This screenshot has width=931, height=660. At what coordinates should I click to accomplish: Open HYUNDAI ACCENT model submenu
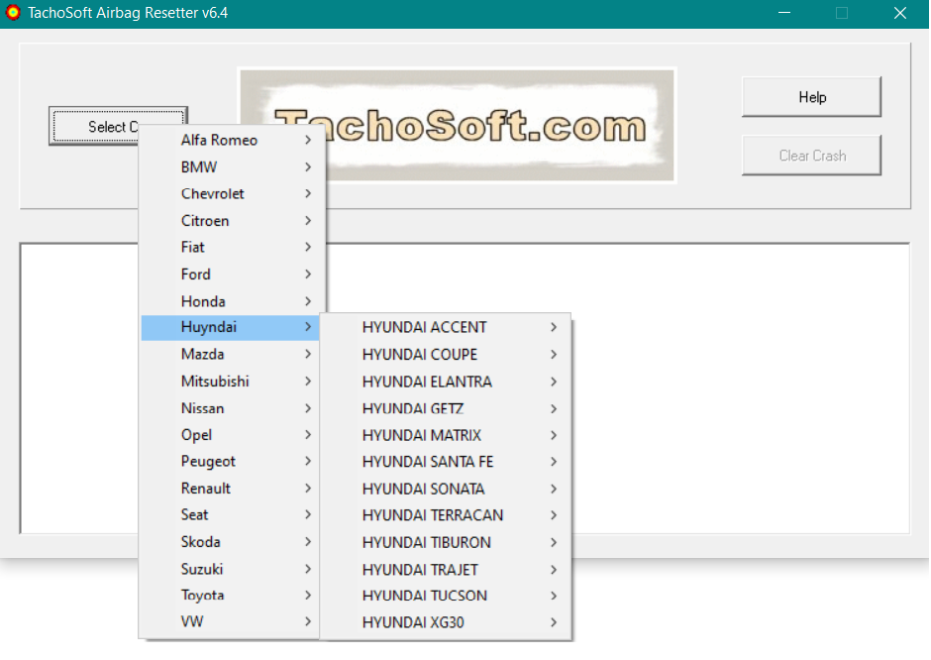pyautogui.click(x=446, y=327)
